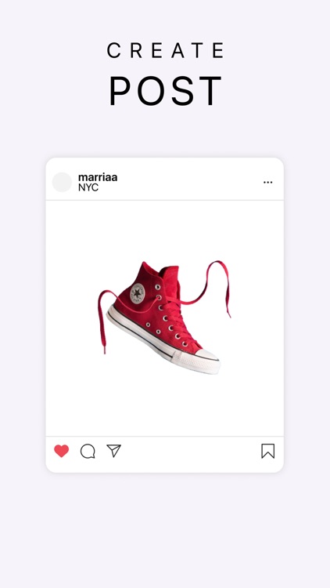The height and width of the screenshot is (588, 330).
Task: Tap the star logo patch on the sneaker
Action: [138, 293]
